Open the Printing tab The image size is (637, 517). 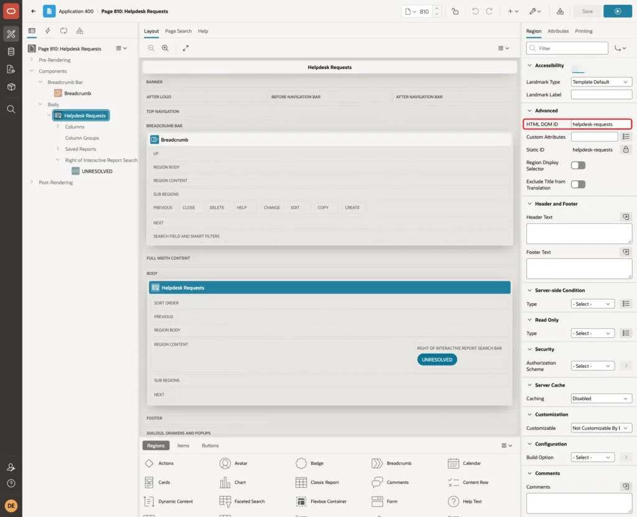pos(584,31)
